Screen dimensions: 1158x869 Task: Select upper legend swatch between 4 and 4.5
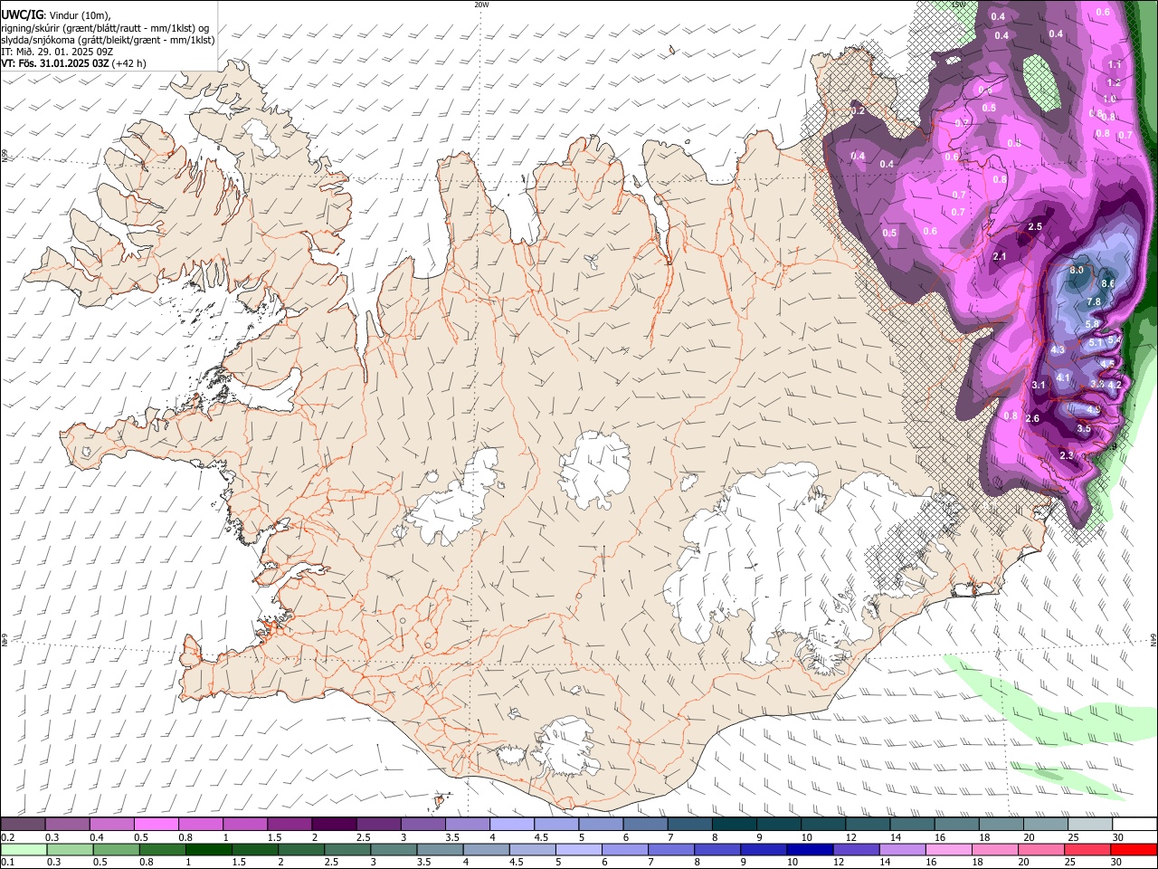click(512, 825)
